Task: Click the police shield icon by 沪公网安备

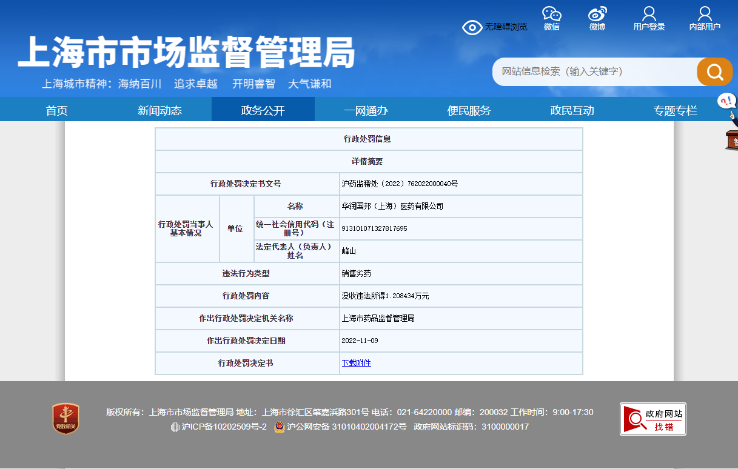Action: tap(280, 427)
